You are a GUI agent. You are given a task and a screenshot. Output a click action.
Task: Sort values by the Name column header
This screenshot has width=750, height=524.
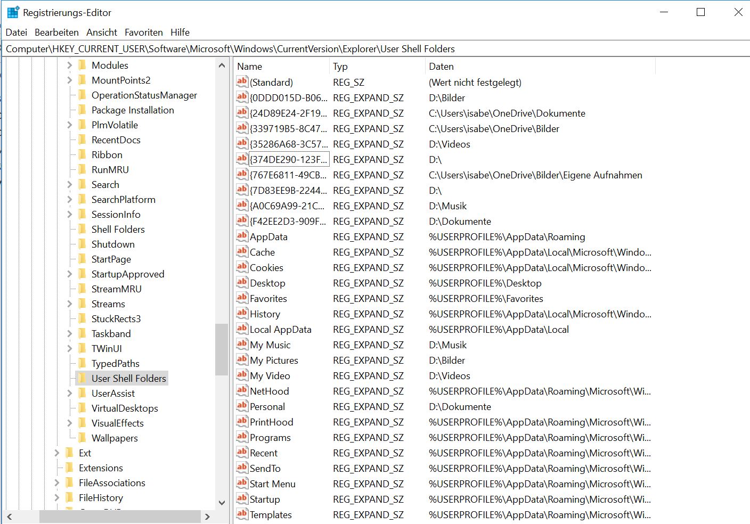[x=281, y=67]
